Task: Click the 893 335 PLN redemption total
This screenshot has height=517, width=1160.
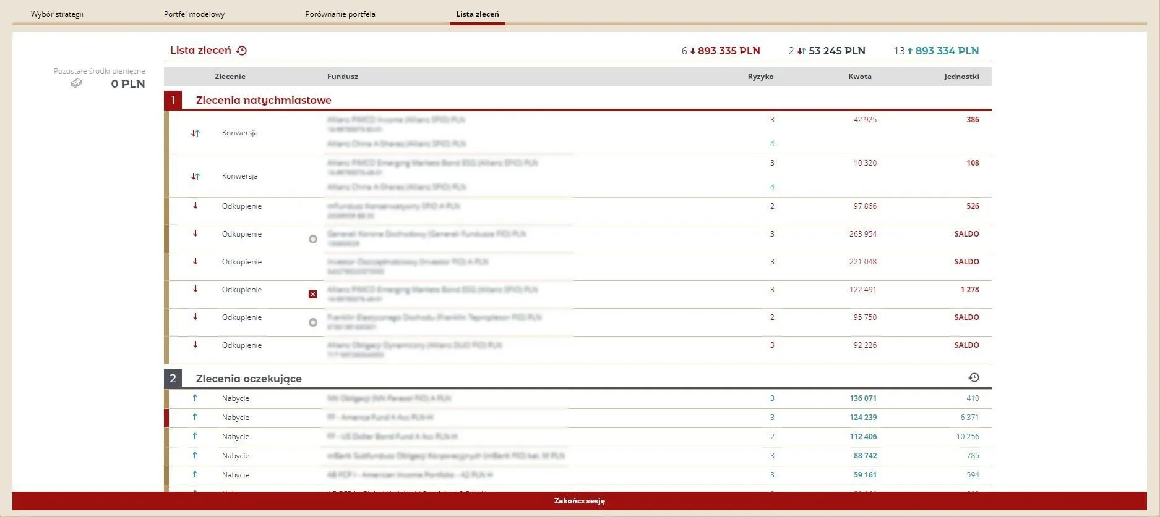Action: coord(729,51)
